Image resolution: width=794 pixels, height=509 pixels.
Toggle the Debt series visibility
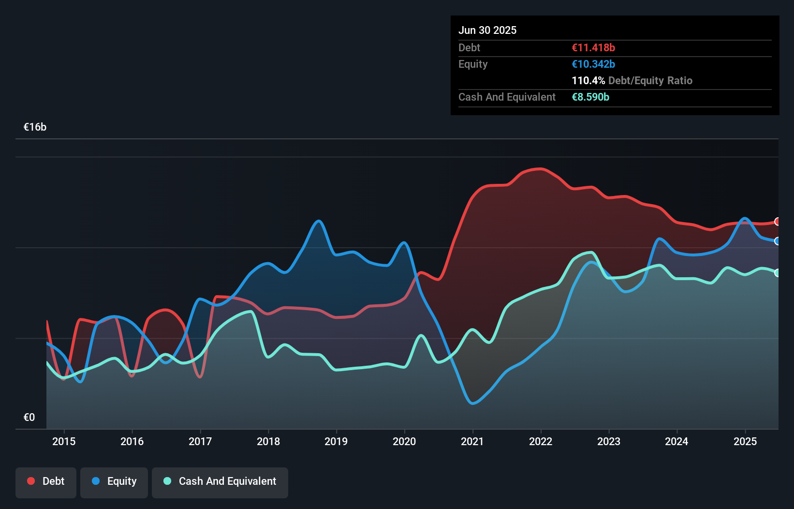pos(46,481)
